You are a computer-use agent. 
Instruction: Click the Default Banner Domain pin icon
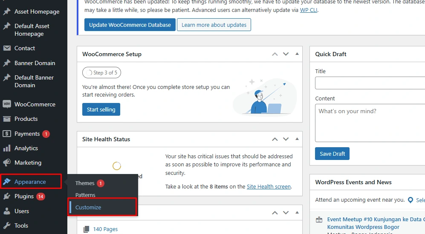7,77
